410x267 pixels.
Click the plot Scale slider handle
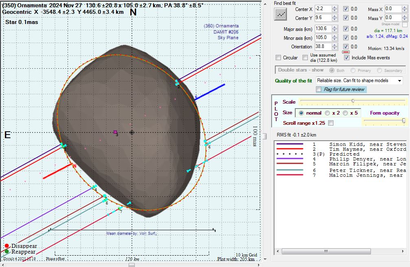tap(353, 101)
